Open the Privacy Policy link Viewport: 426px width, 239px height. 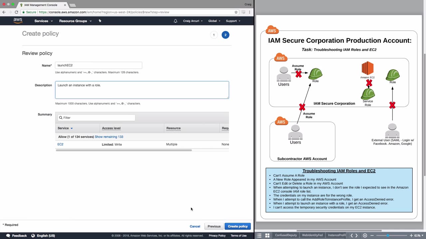(x=217, y=236)
